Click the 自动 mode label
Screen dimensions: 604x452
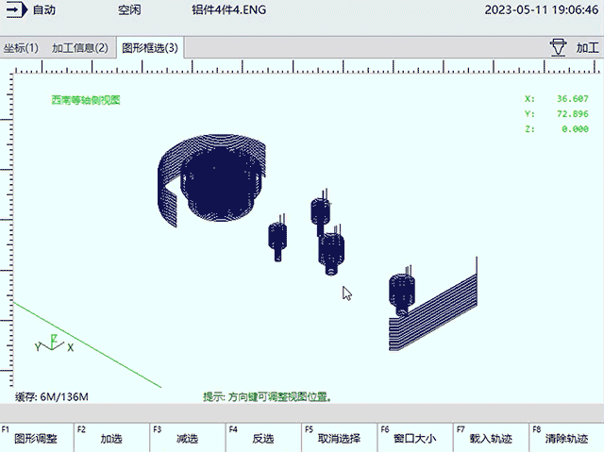click(44, 9)
